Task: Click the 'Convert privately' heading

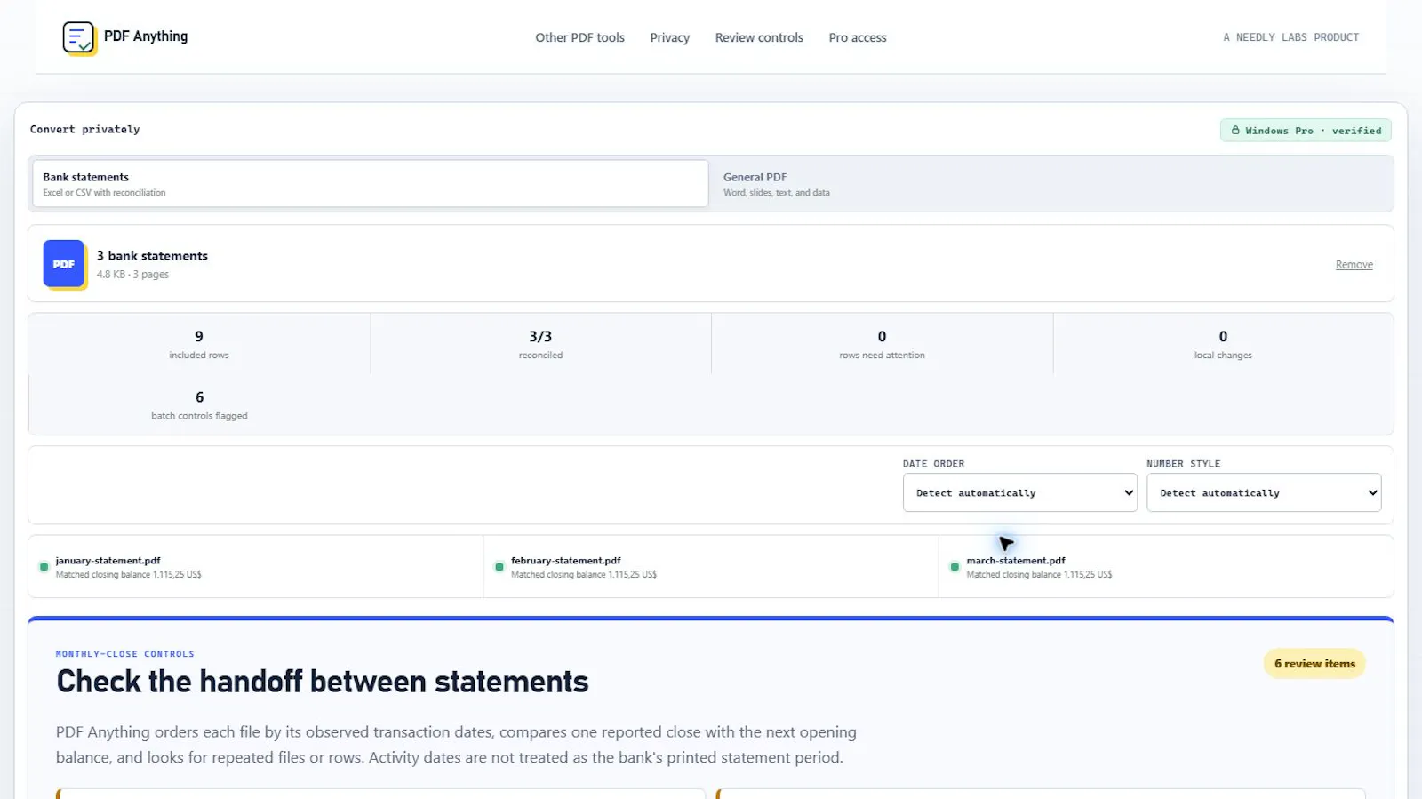Action: 84,130
